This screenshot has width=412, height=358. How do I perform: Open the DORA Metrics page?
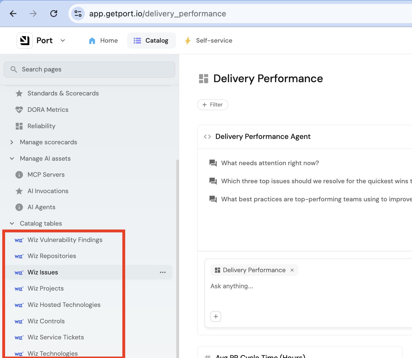coord(48,110)
